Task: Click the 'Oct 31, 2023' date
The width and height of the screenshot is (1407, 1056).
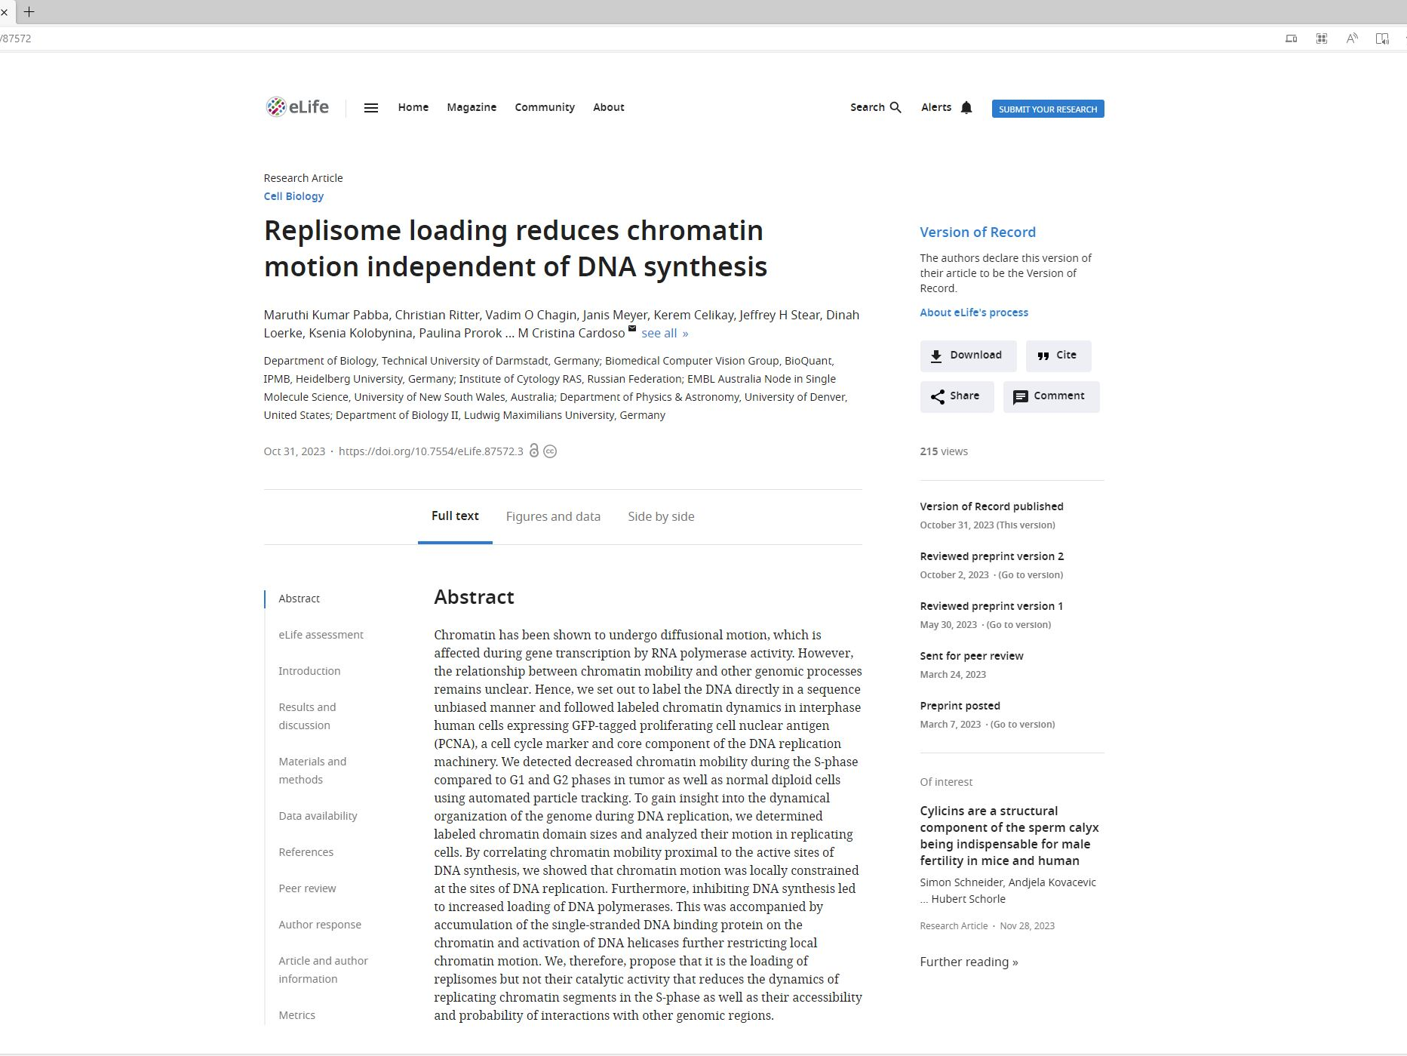Action: 294,451
